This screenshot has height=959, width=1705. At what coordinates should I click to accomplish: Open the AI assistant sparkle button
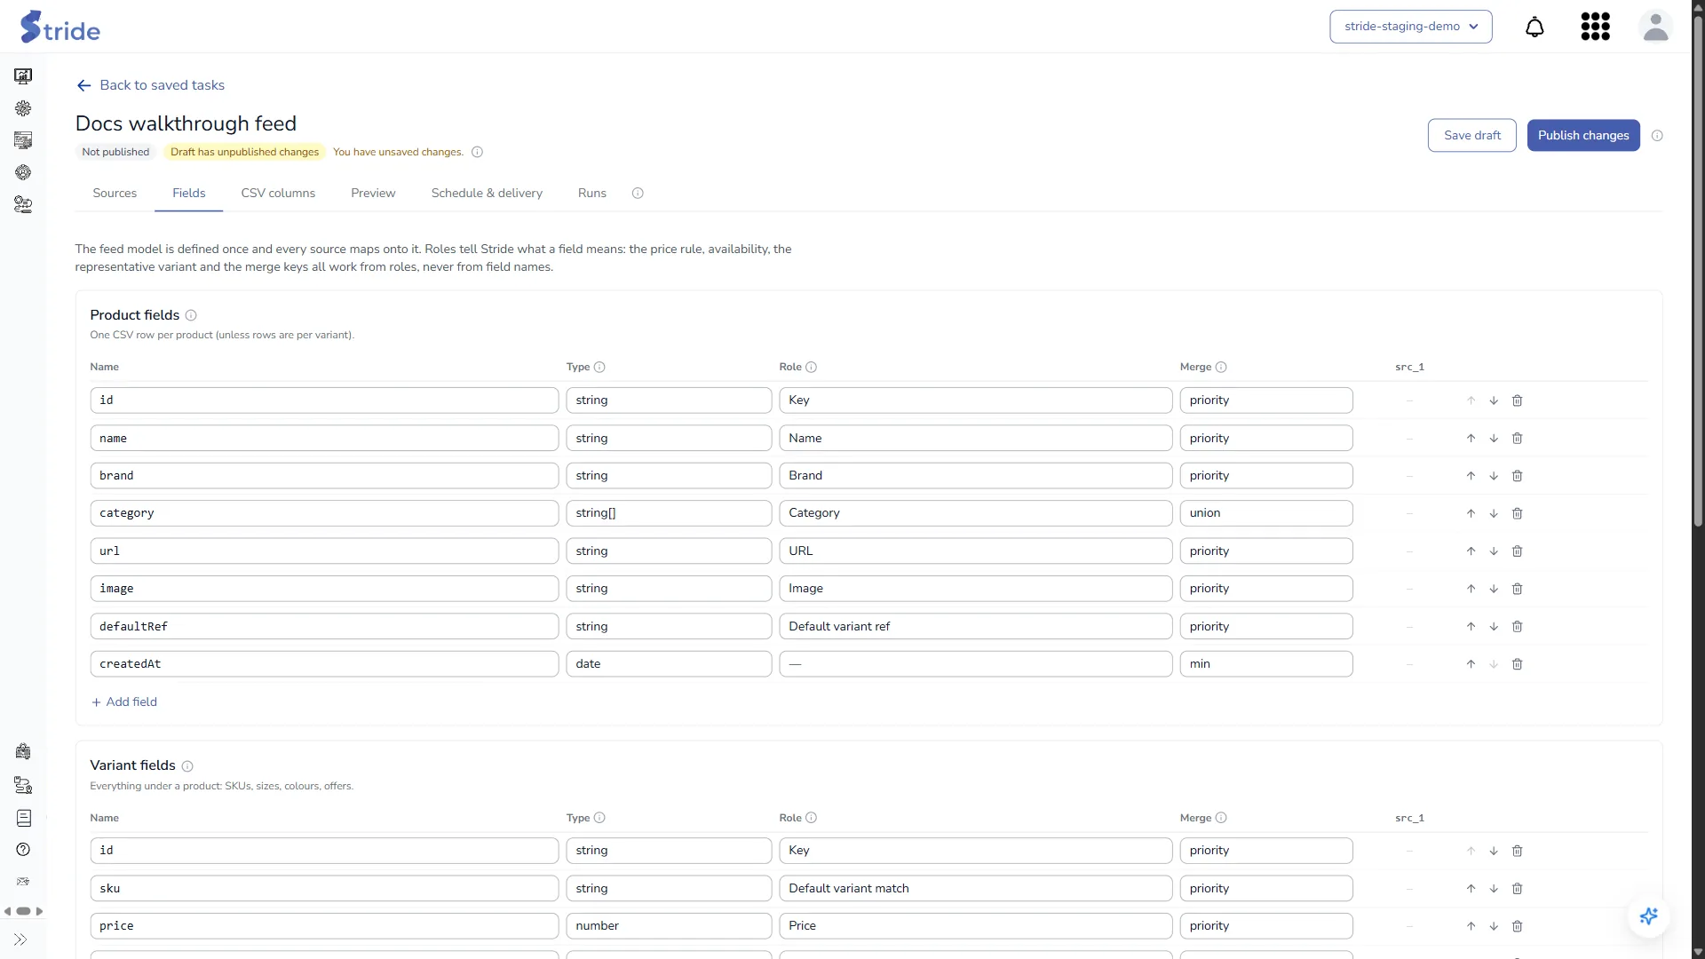coord(1648,916)
